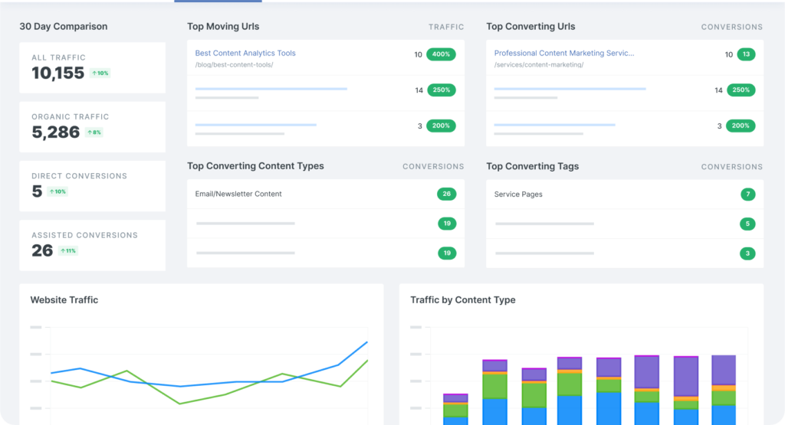Open the Best Content Analytics Tools link

(x=245, y=54)
